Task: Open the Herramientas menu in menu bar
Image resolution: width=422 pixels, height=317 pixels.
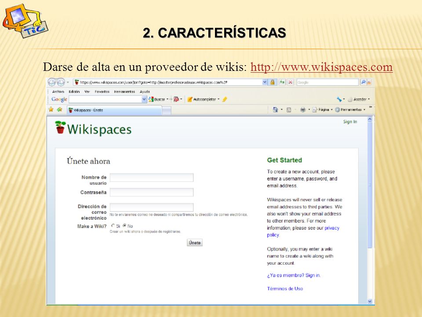Action: (124, 92)
